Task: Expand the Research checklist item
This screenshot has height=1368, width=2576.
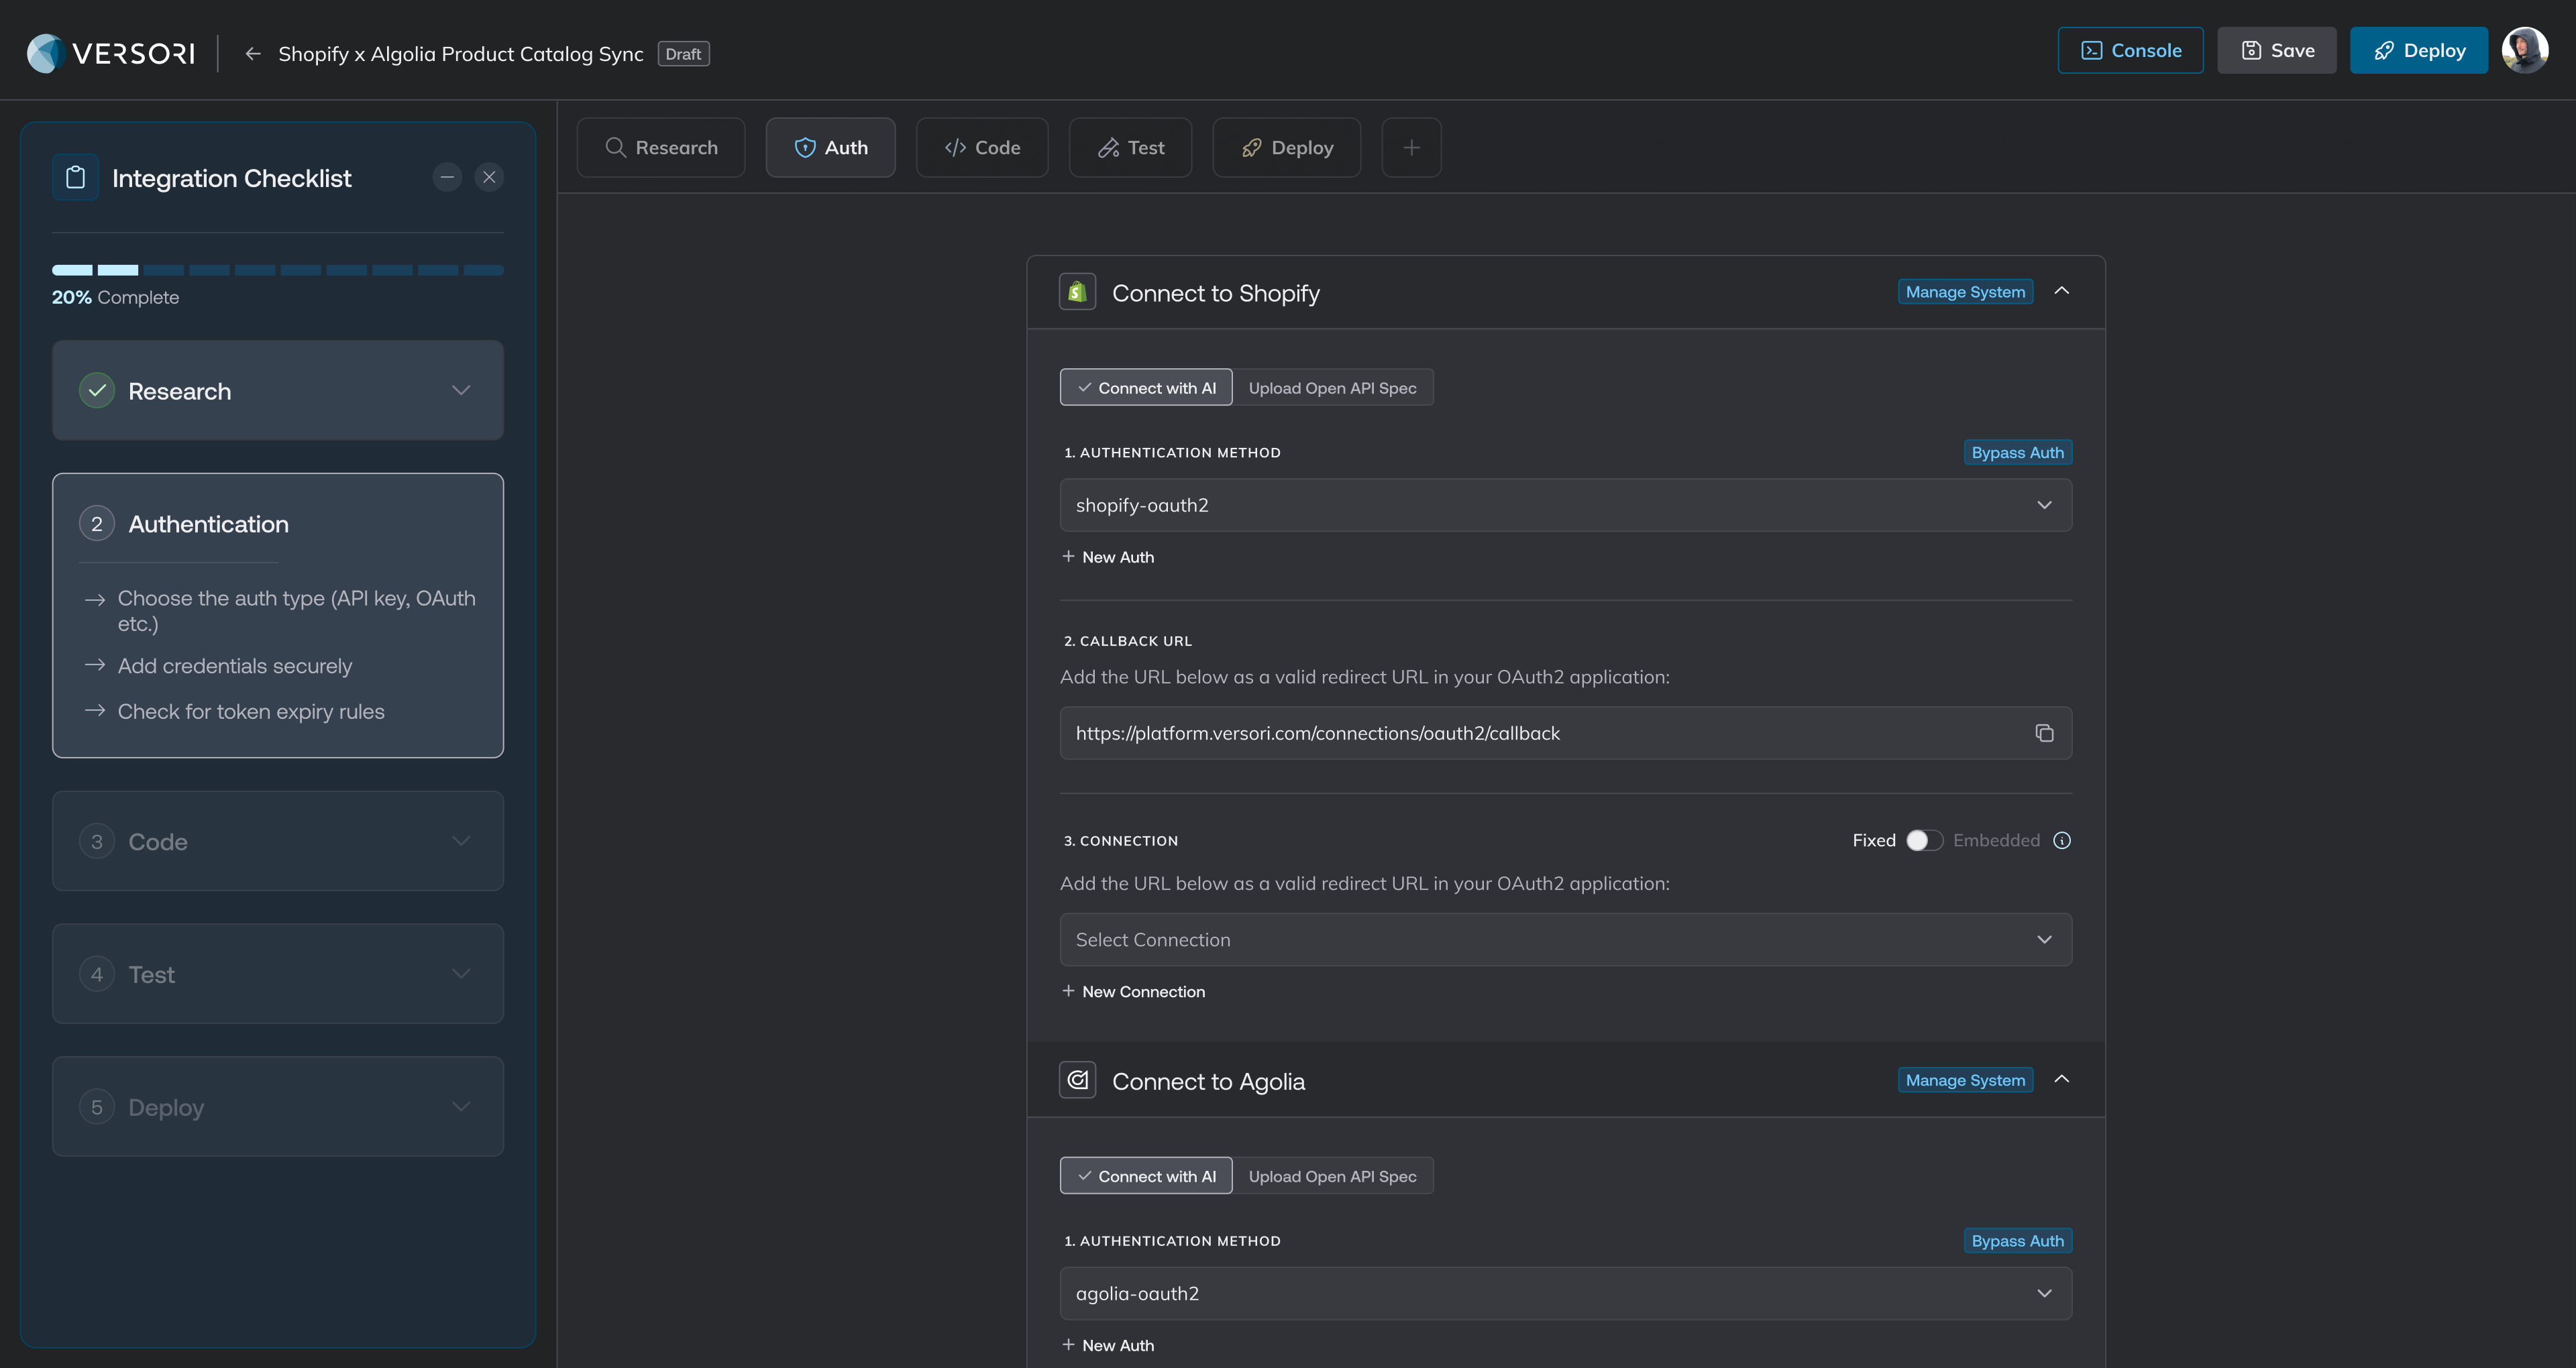Action: pyautogui.click(x=461, y=390)
